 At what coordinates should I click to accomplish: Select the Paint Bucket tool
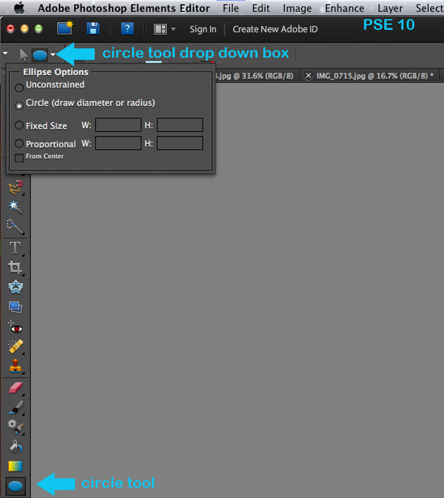tap(15, 447)
